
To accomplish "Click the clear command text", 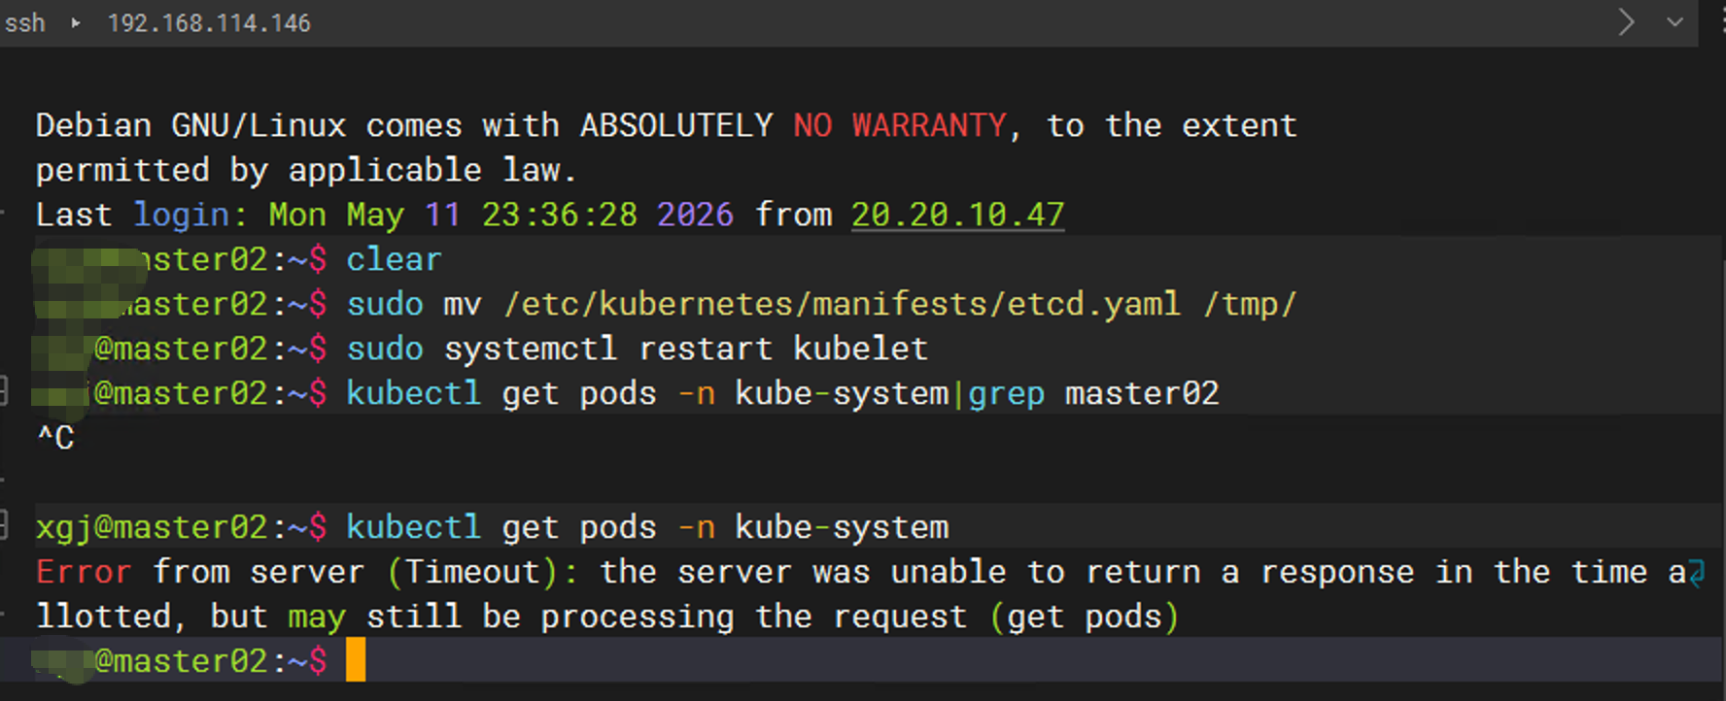I will click(x=395, y=259).
